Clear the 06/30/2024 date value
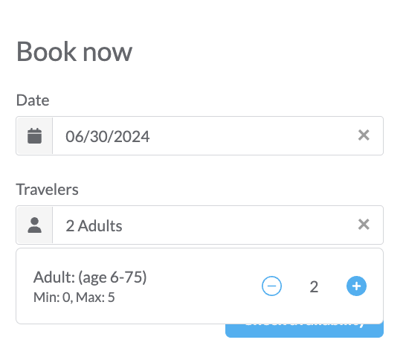The image size is (406, 360). click(364, 135)
